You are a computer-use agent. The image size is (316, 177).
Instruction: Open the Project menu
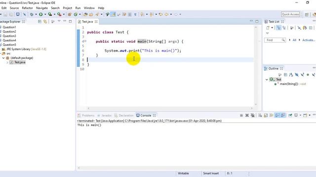(67, 8)
